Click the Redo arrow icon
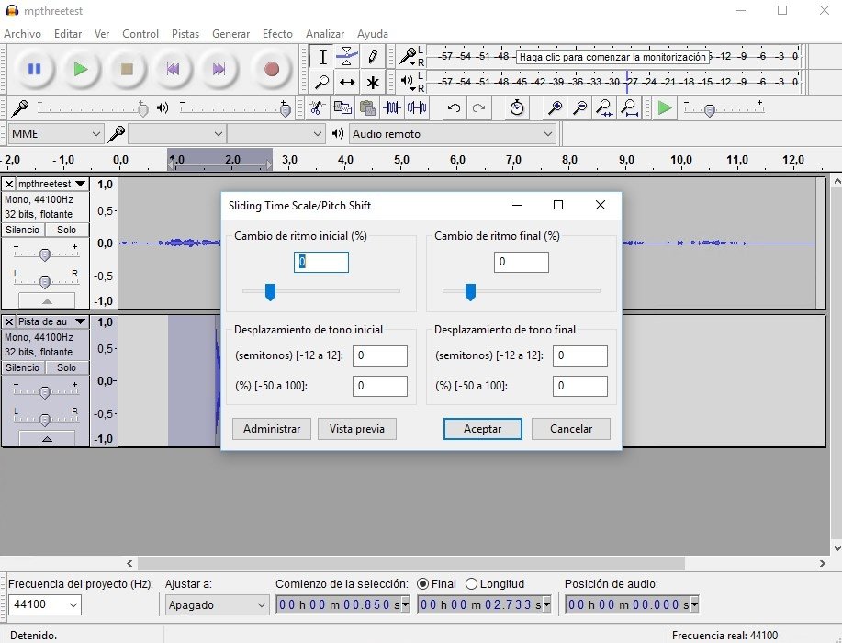 coord(478,108)
